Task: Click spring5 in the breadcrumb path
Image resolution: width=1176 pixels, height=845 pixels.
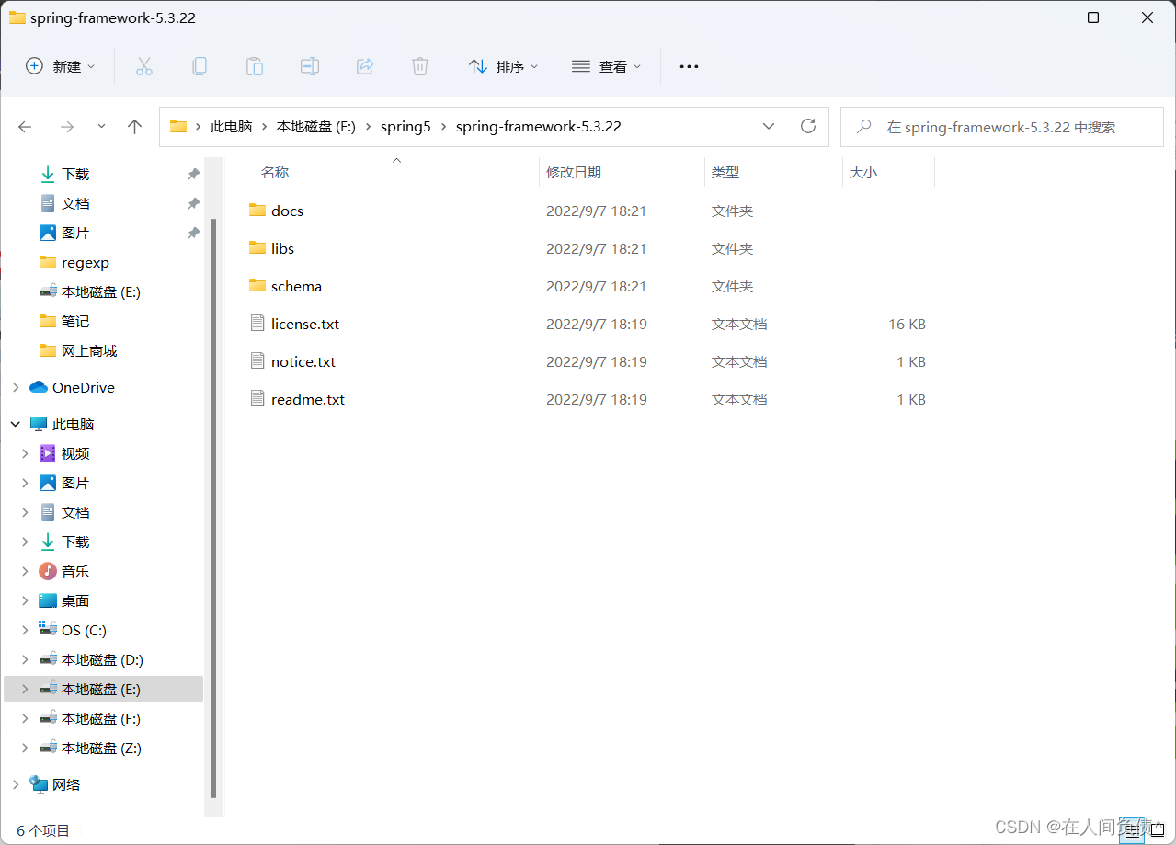Action: tap(405, 126)
